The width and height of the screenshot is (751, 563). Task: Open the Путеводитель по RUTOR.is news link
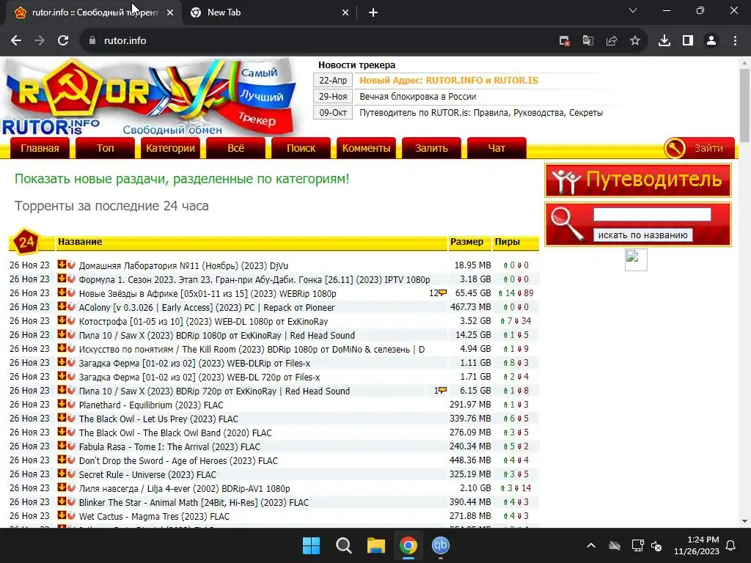pyautogui.click(x=481, y=113)
